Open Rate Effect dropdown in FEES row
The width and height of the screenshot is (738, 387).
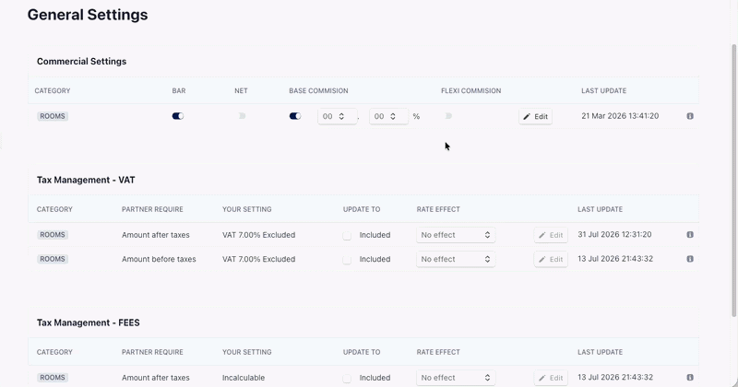[456, 378]
